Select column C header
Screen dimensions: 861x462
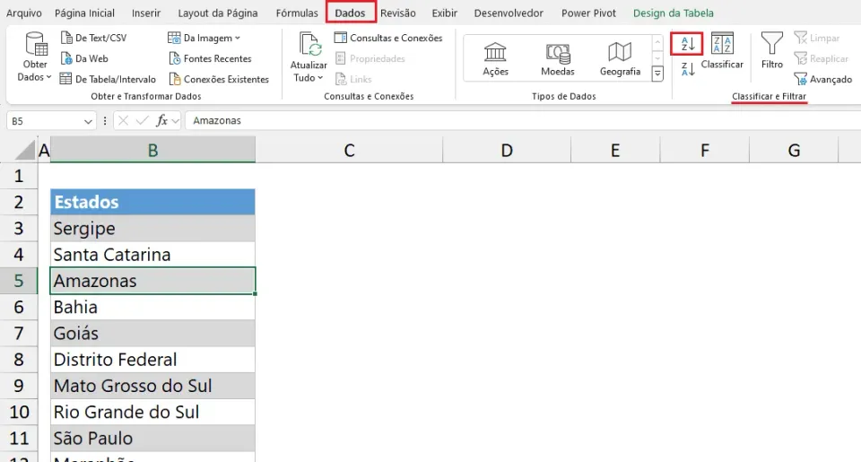(x=349, y=150)
